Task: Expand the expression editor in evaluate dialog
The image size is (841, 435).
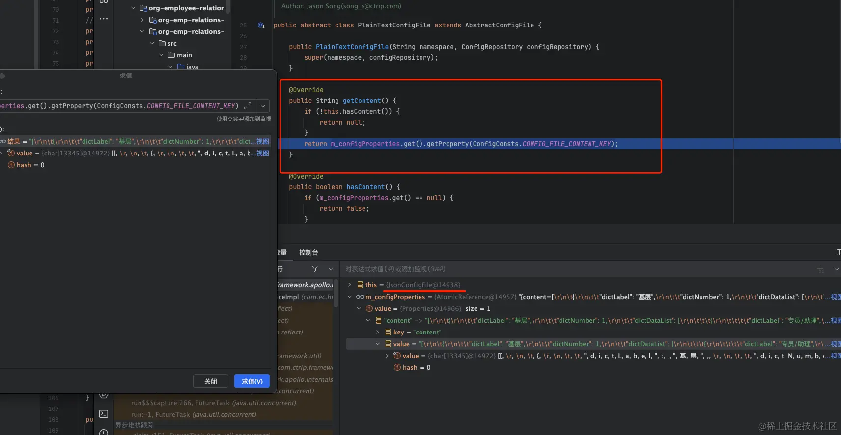Action: tap(248, 106)
